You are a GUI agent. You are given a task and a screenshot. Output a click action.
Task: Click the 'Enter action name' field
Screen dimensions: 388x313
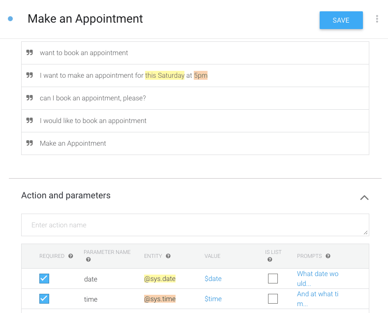point(195,225)
